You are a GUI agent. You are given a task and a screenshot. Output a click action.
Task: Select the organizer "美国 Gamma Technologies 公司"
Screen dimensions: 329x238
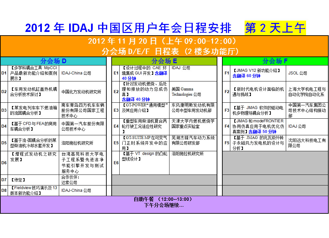point(186,92)
